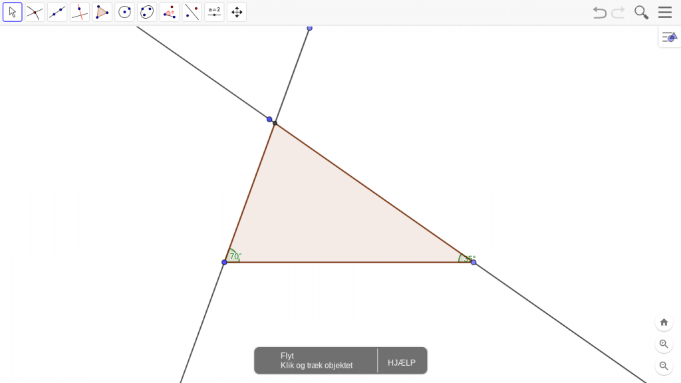
Task: Select the dark top vertex of the triangle
Action: click(275, 123)
